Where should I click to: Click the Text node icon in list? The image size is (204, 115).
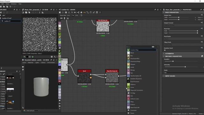point(128,73)
